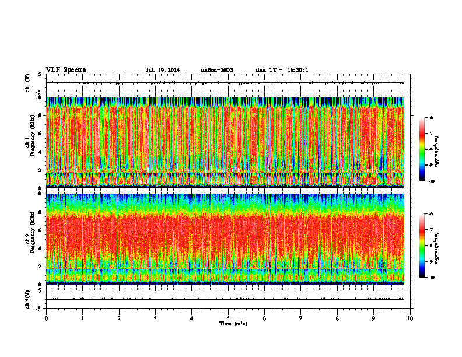Image resolution: width=462 pixels, height=357 pixels.
Task: Click the time axis tick "4"
Action: point(192,318)
